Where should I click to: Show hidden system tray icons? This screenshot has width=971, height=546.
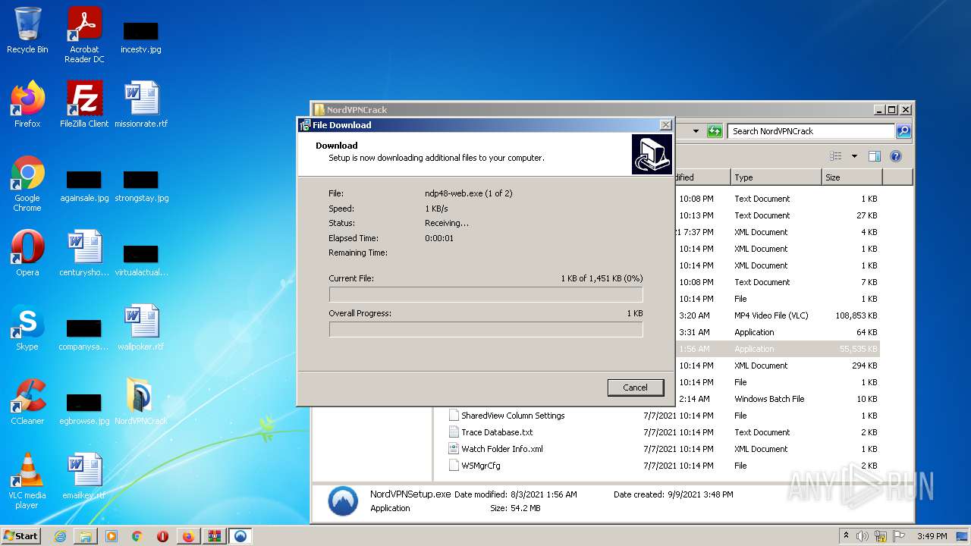(x=847, y=536)
